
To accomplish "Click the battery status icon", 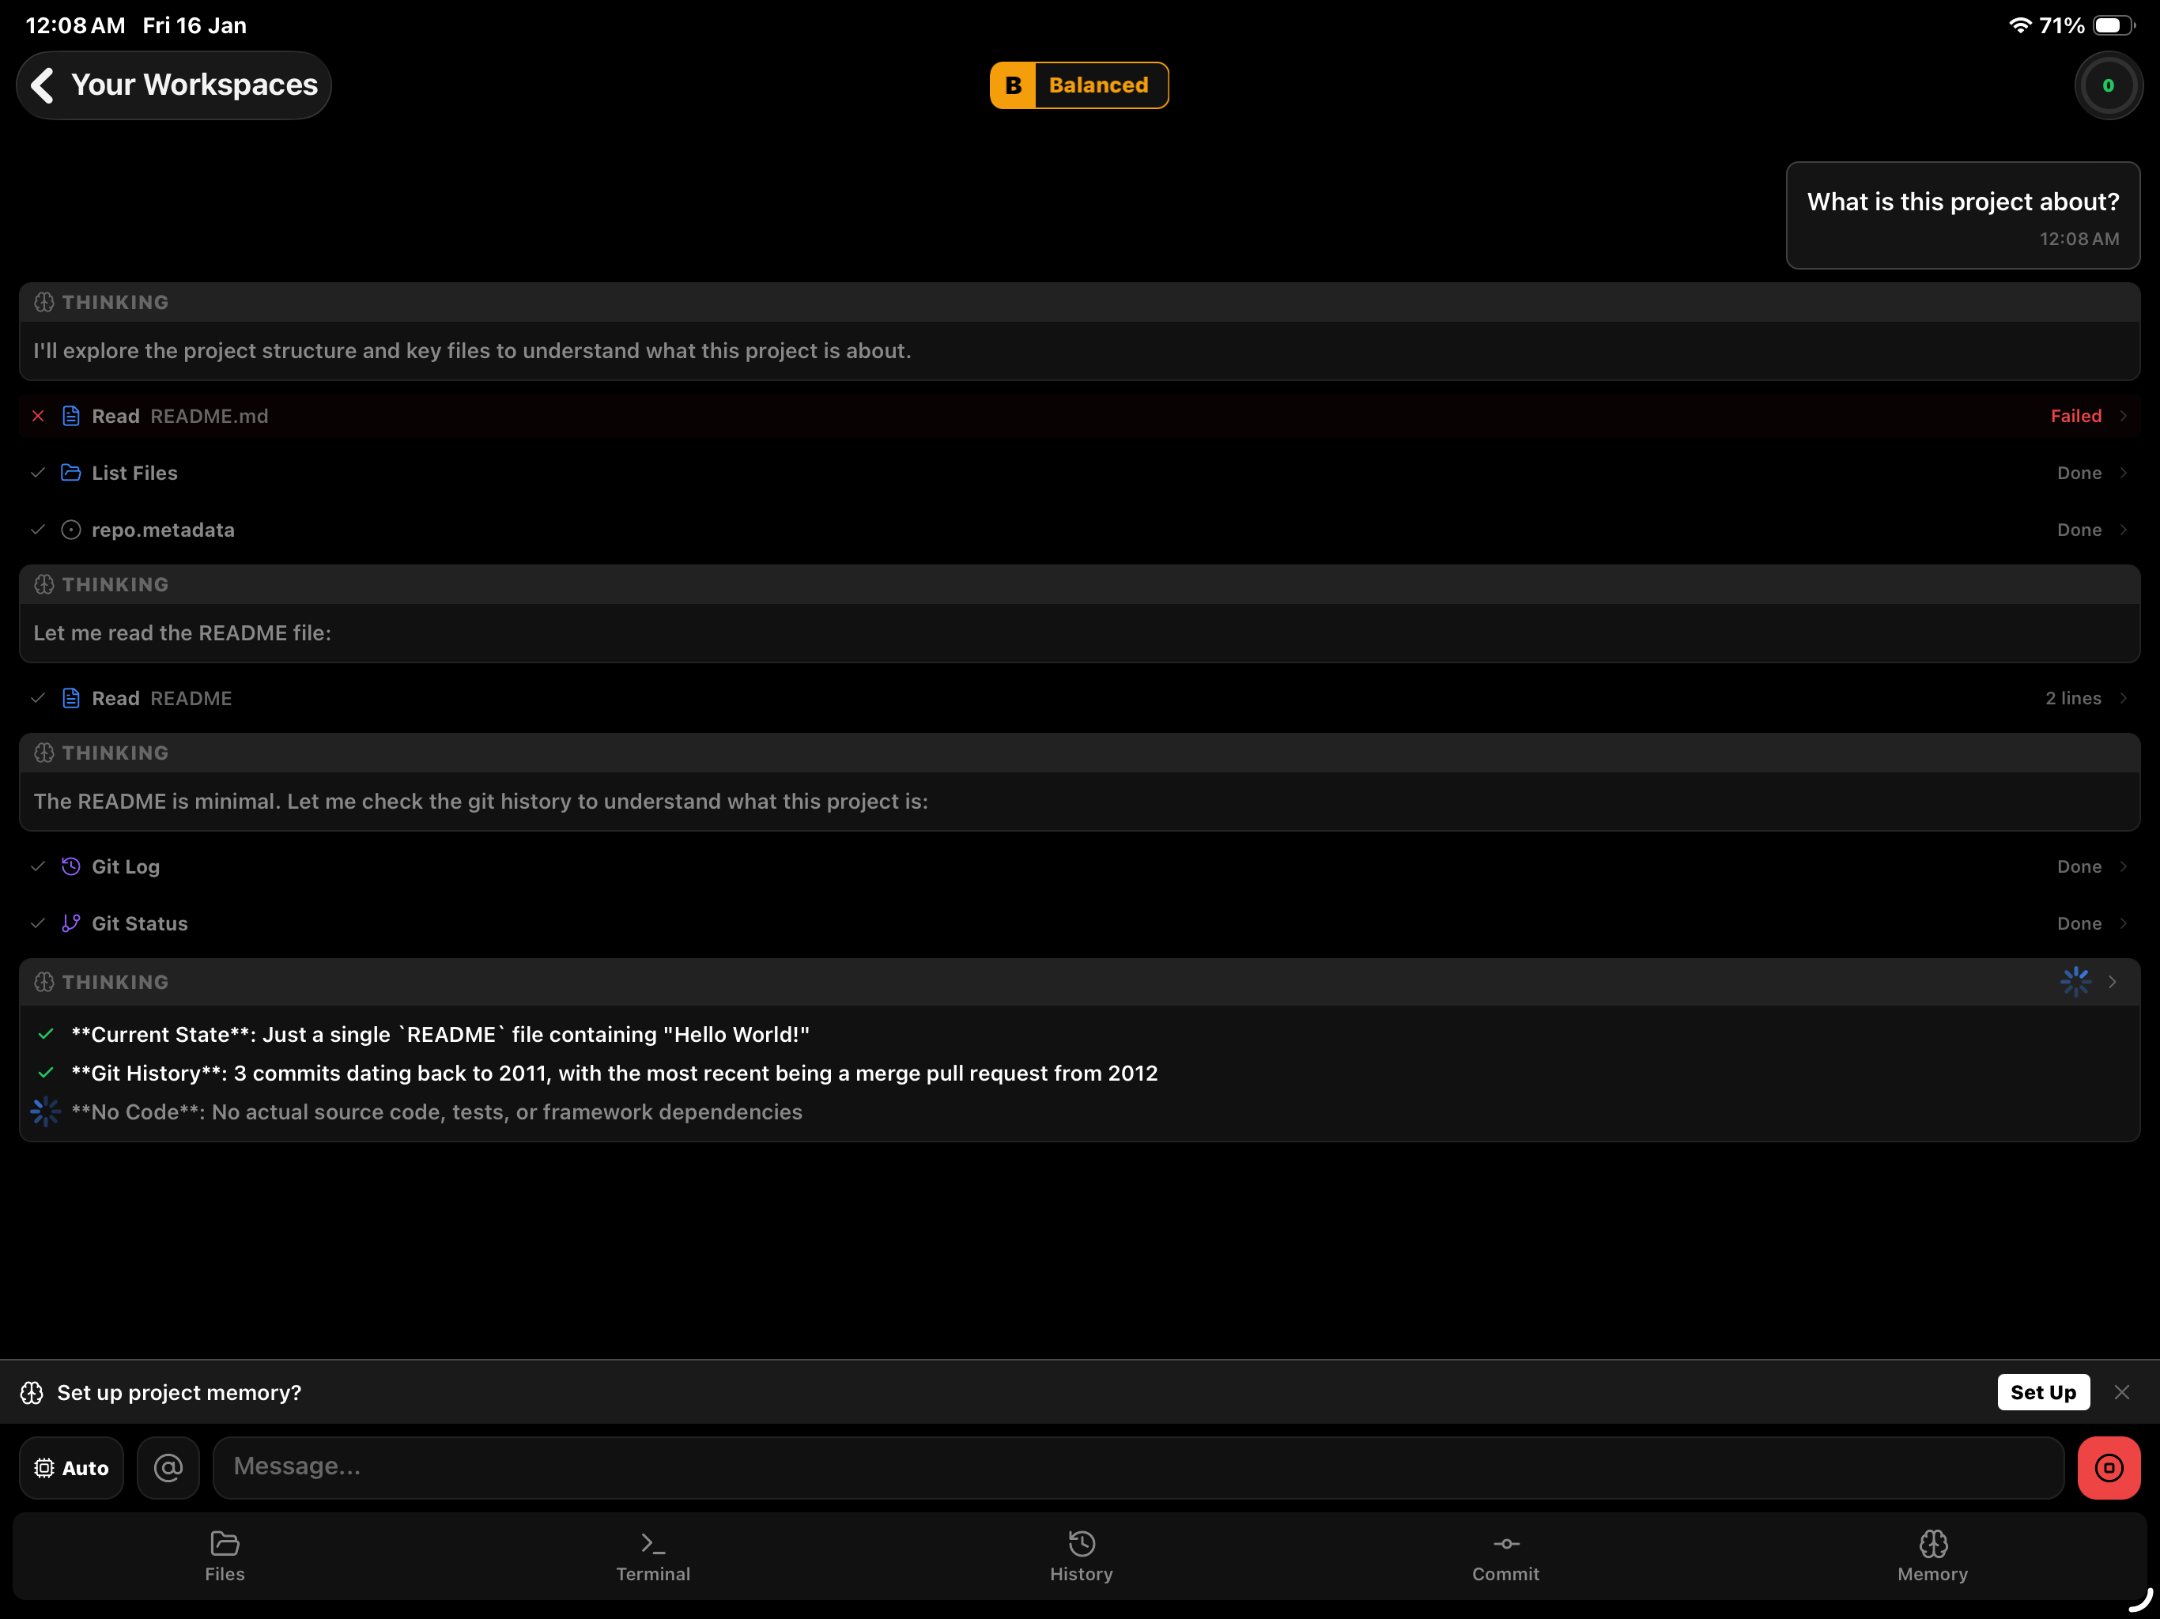I will [2114, 25].
